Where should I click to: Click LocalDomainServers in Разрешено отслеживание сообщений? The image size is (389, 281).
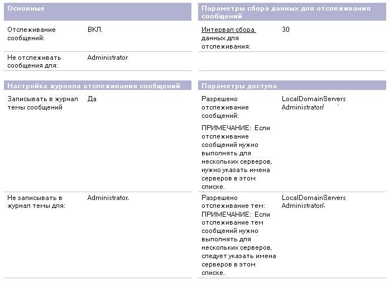[314, 99]
